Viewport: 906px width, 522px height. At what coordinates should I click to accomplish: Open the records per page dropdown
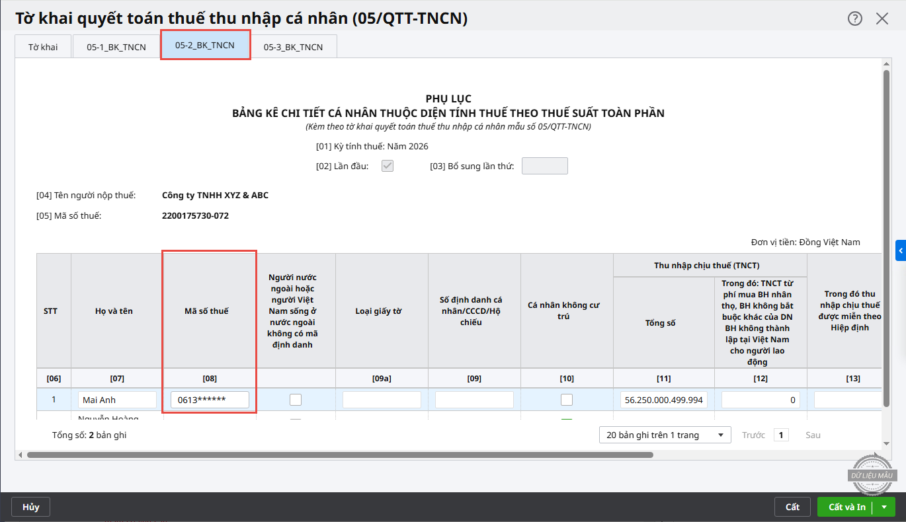tap(665, 435)
